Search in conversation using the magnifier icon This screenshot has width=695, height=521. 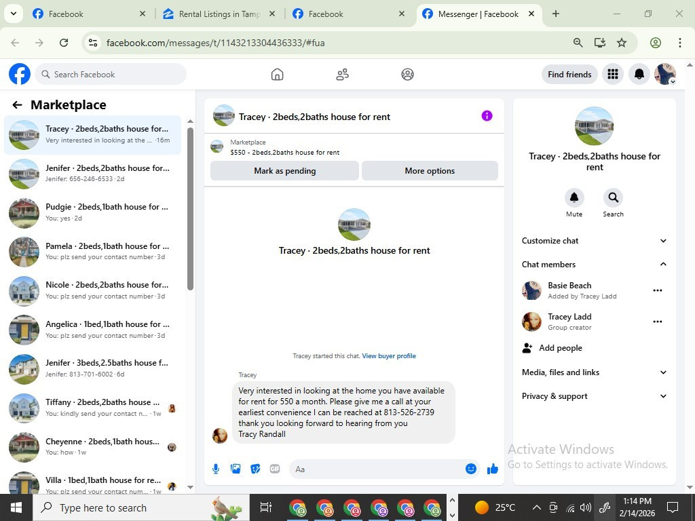point(613,197)
